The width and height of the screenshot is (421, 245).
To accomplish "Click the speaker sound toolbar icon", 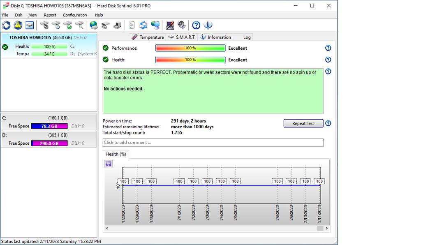I will (181, 25).
